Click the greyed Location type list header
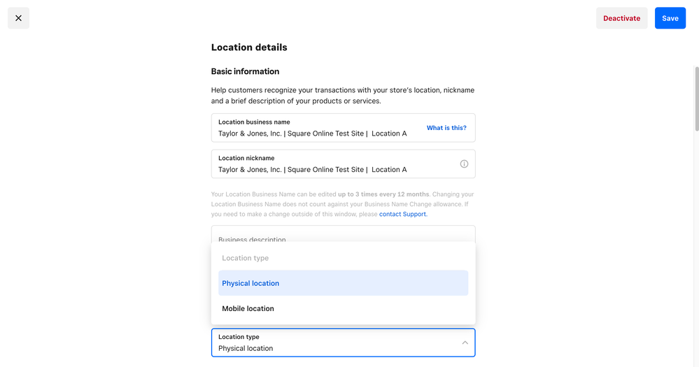 (246, 258)
